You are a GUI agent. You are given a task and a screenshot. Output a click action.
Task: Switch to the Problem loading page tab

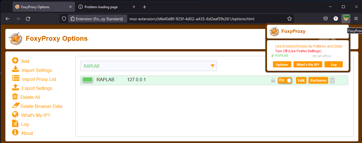point(101,7)
